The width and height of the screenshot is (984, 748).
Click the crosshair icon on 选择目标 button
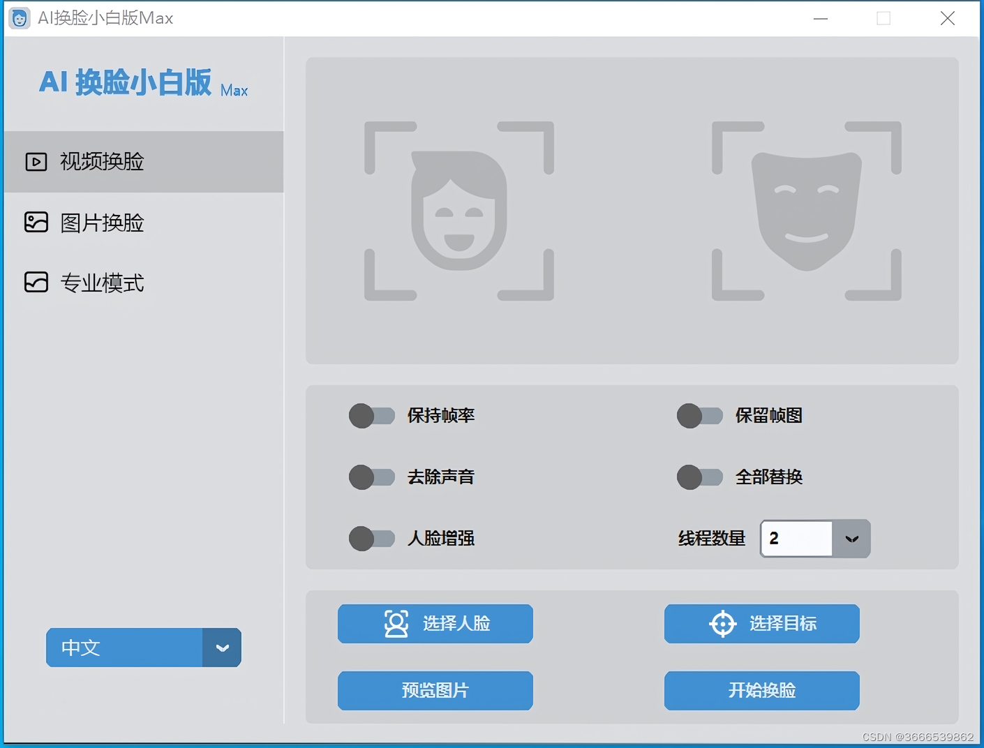(x=723, y=624)
